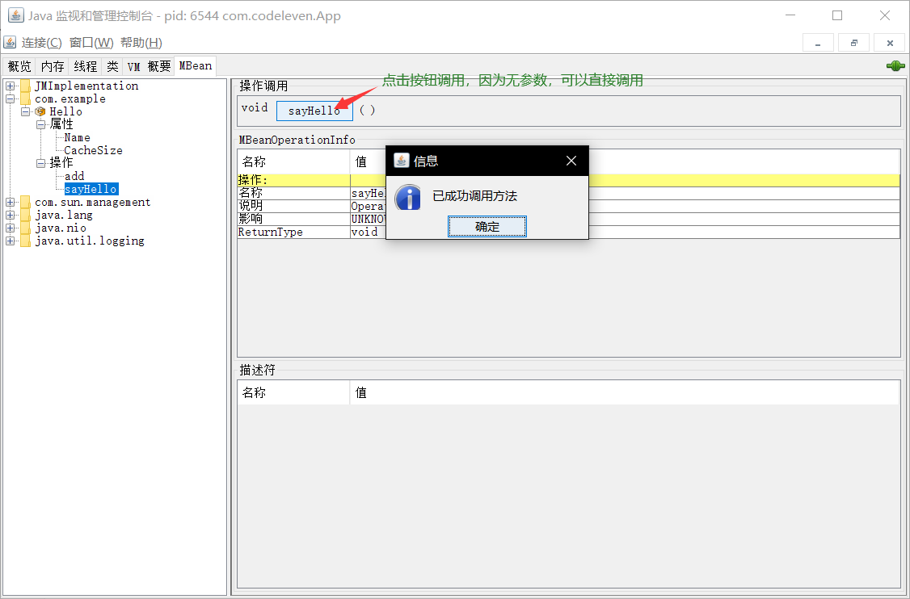This screenshot has width=910, height=599.
Task: Click the 已成功调用方法 message text
Action: (x=474, y=196)
